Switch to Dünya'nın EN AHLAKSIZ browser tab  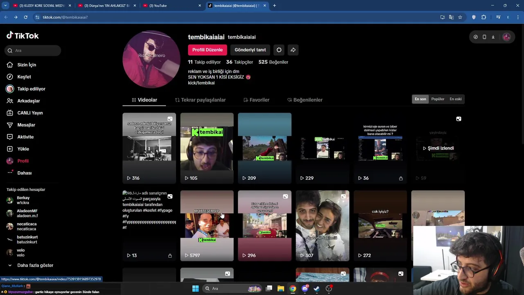point(106,5)
